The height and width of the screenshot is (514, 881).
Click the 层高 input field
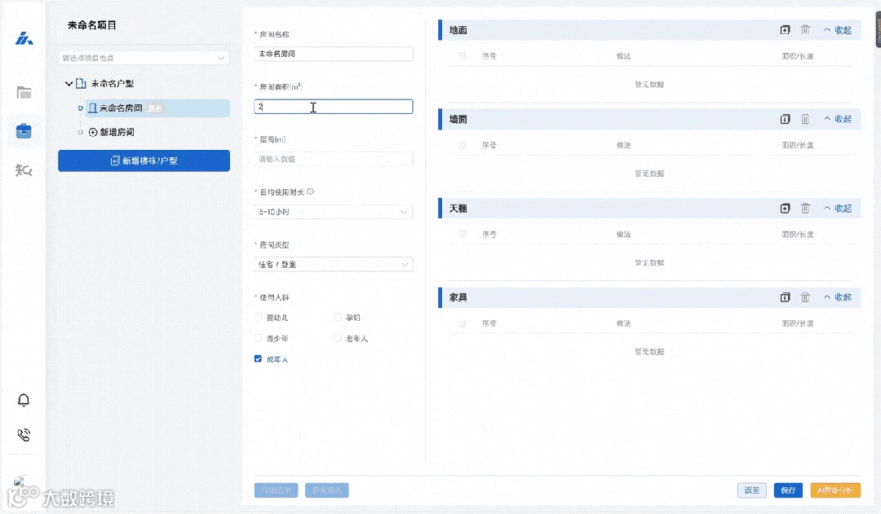pos(333,159)
